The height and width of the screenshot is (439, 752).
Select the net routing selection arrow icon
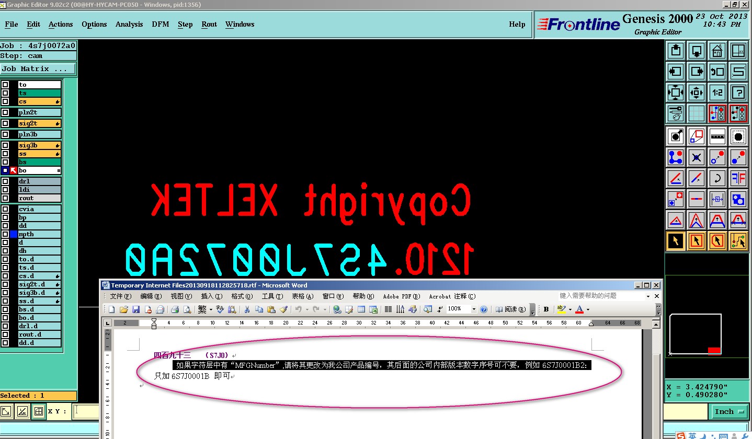[738, 240]
